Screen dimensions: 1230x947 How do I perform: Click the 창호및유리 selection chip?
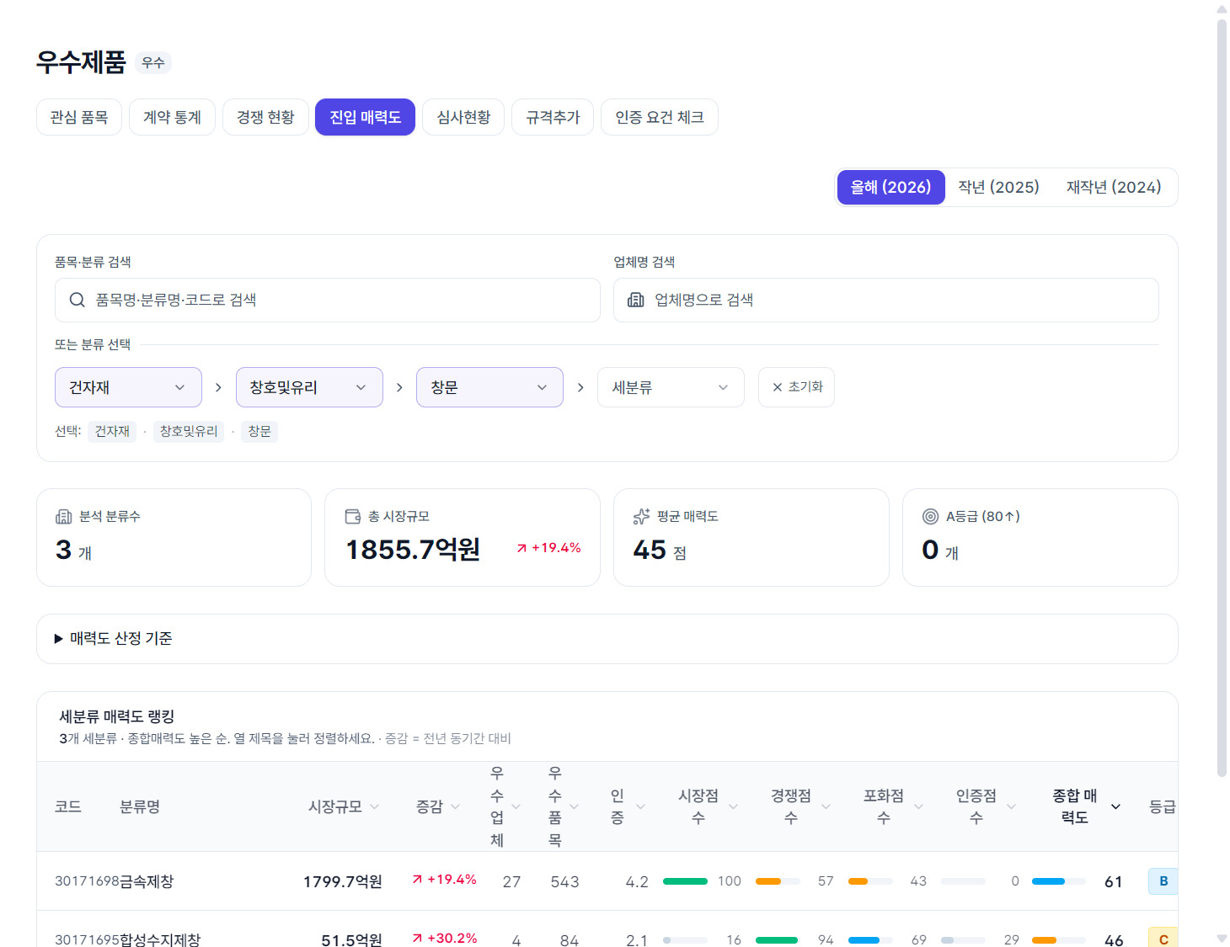pos(189,432)
